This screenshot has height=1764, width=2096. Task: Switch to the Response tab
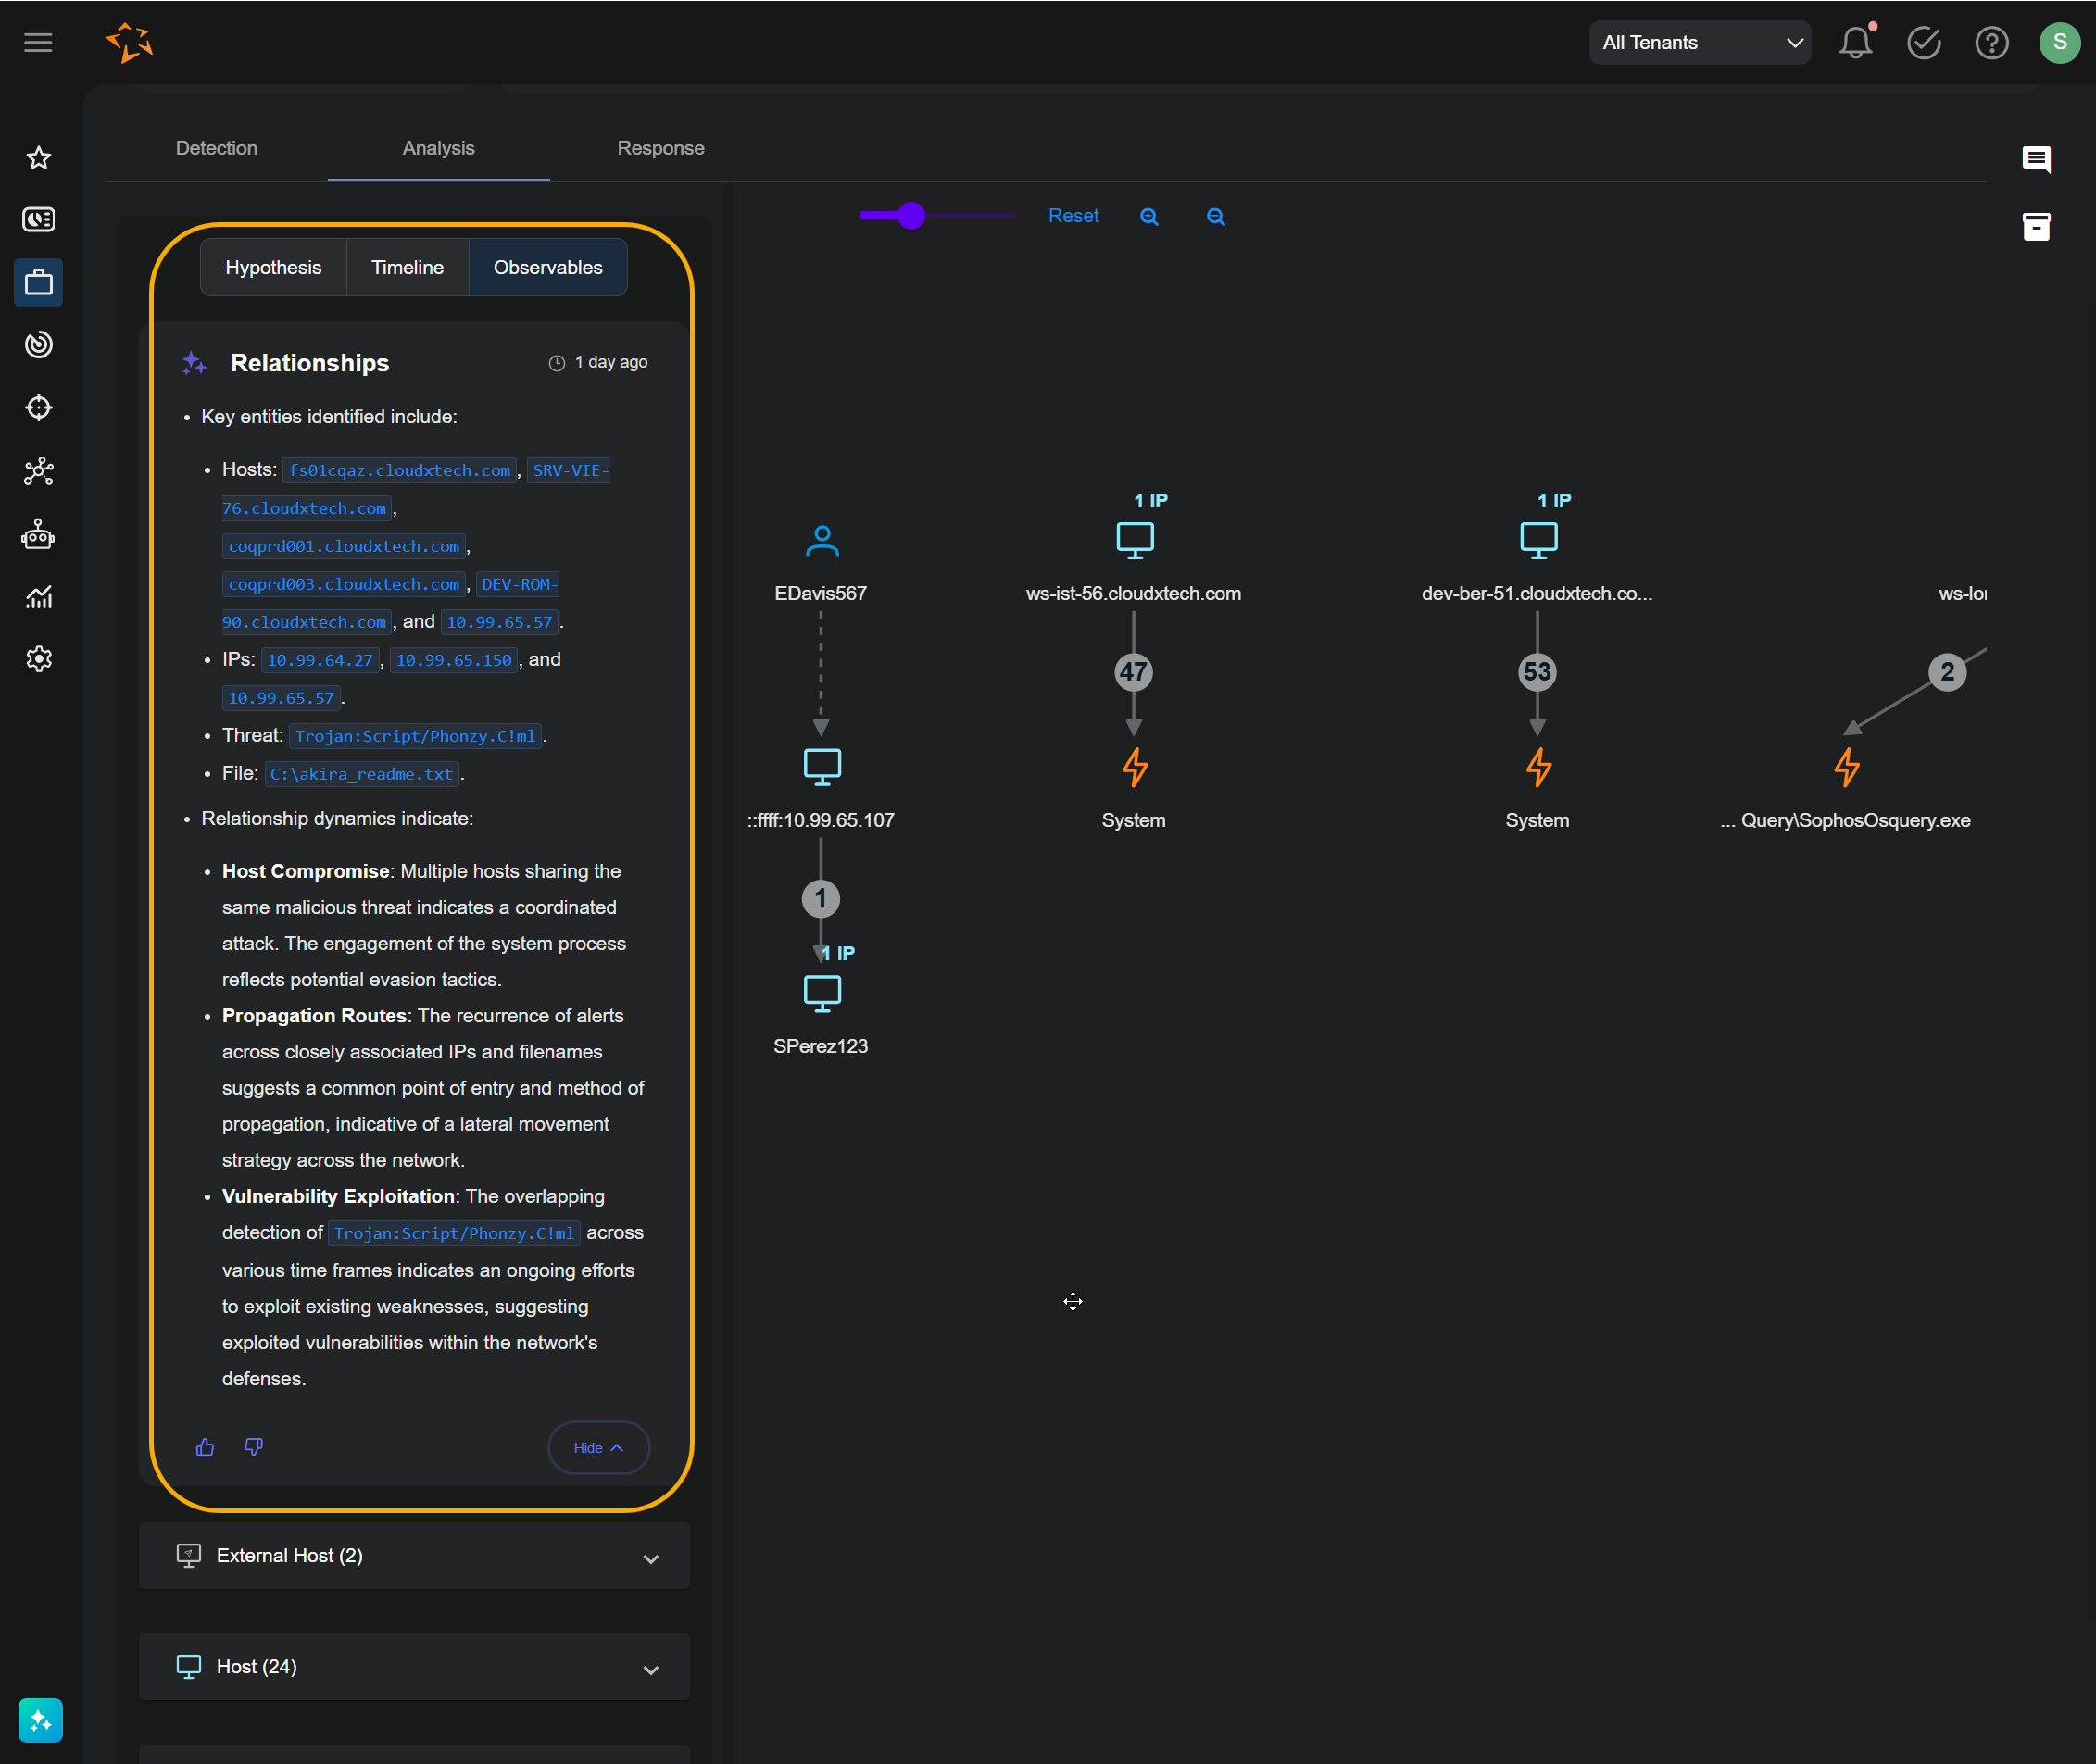(x=660, y=148)
